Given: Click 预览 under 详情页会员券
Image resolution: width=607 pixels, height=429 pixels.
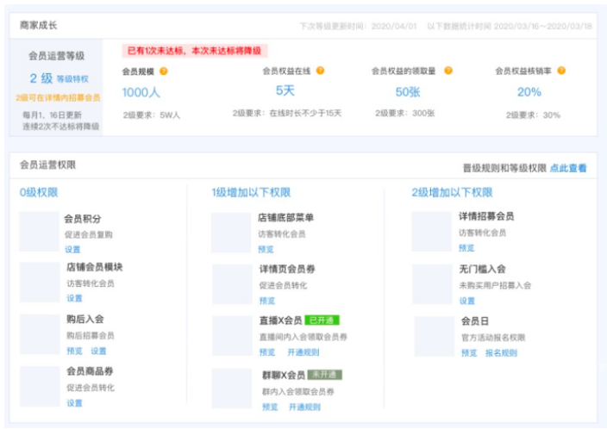Looking at the screenshot, I should (266, 301).
